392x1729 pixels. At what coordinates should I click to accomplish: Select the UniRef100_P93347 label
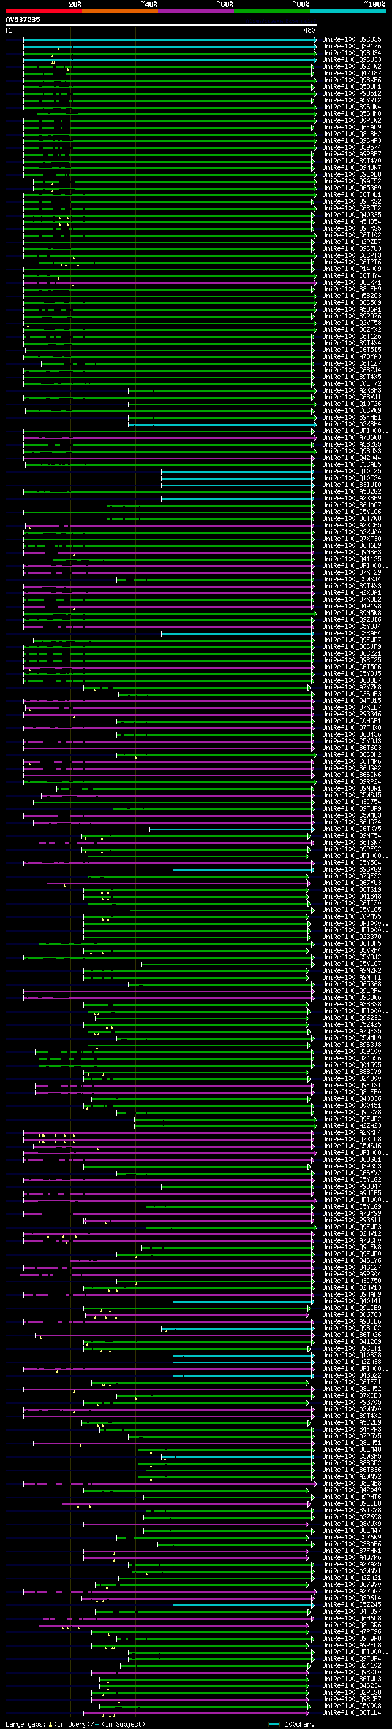click(x=352, y=1187)
